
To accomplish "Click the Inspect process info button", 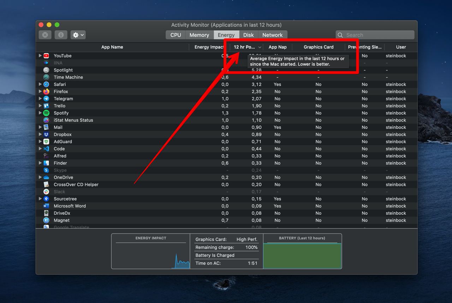I will click(61, 35).
